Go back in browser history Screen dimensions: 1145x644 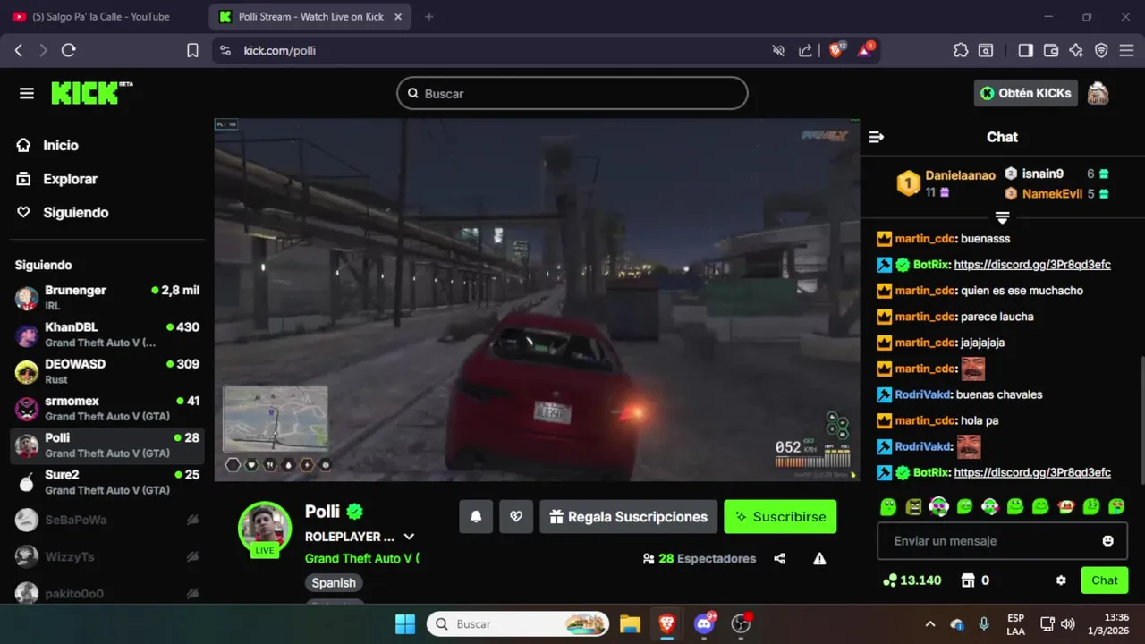click(19, 51)
